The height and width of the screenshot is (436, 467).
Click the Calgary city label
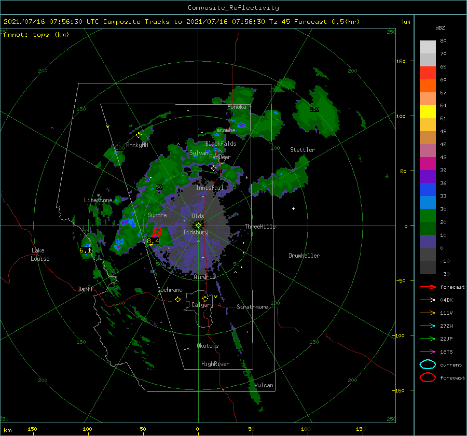(202, 305)
